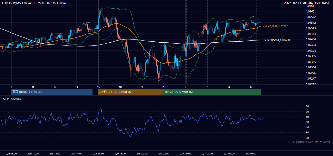This screenshot has height=156, width=333.
Task: Click price axis value 1.07601
Action: click(x=311, y=11)
